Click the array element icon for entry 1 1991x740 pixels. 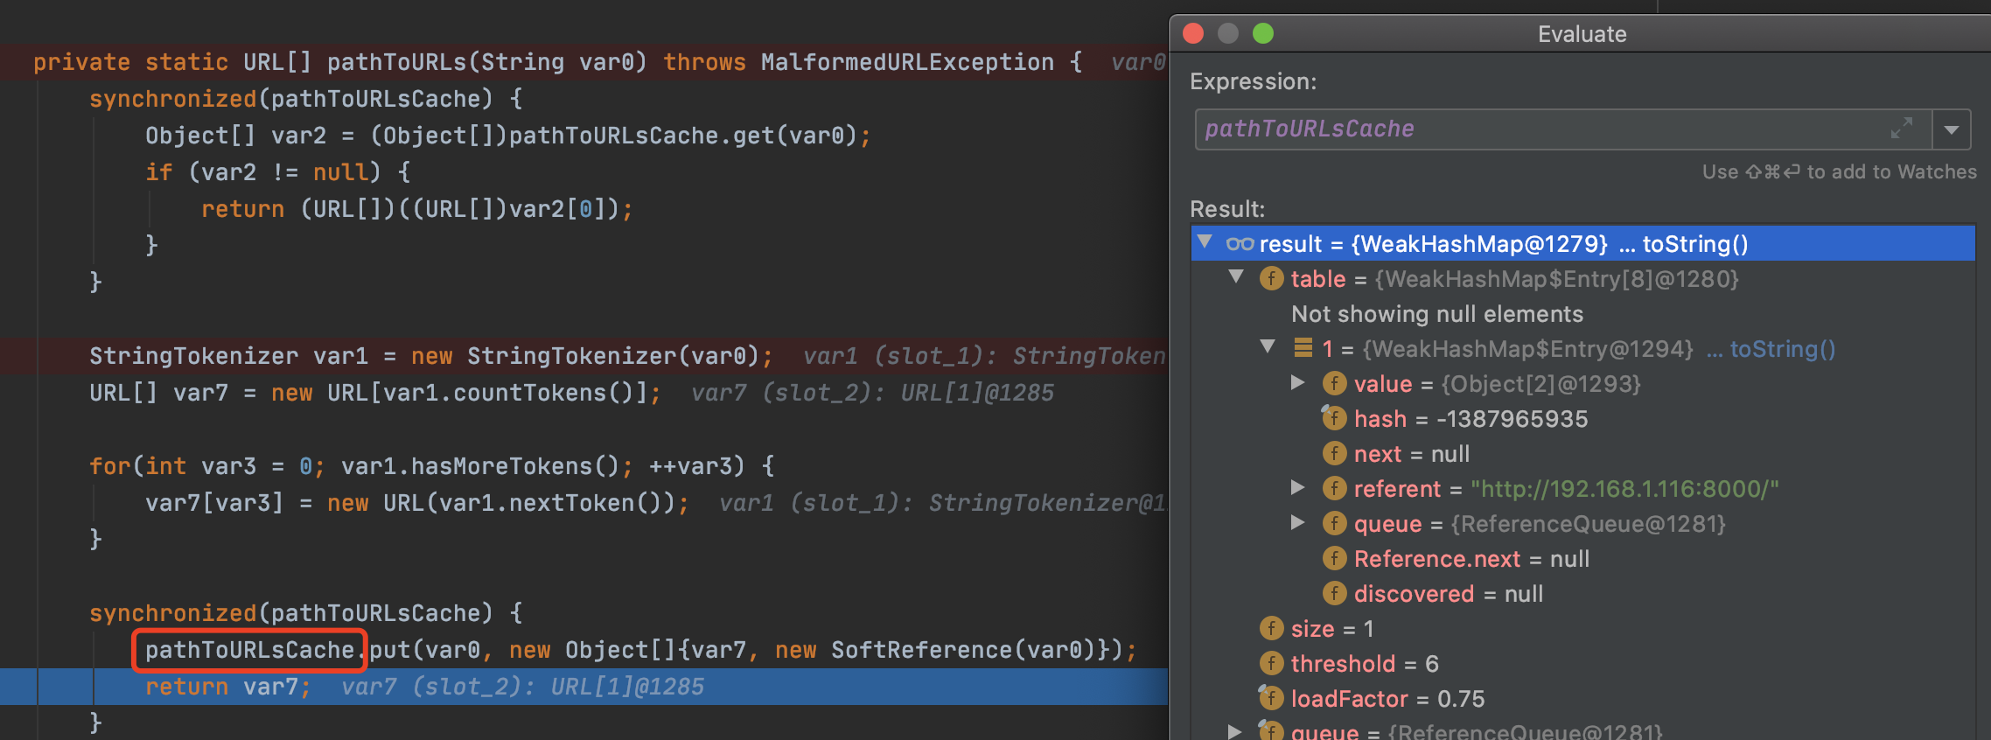point(1303,349)
